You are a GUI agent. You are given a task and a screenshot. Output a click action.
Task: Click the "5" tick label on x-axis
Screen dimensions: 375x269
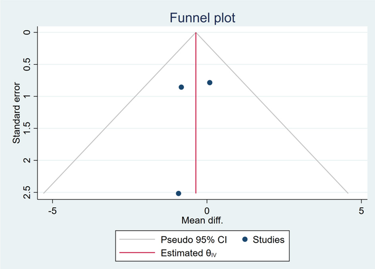pos(361,210)
